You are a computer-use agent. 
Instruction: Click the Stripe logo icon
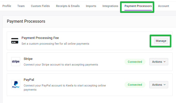[x=16, y=61]
